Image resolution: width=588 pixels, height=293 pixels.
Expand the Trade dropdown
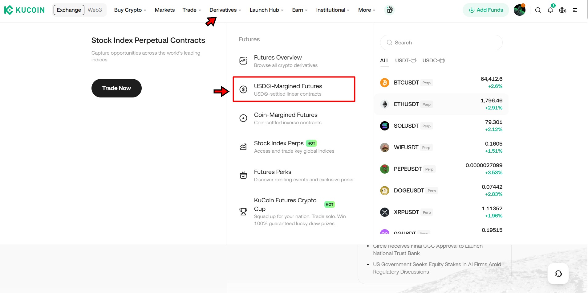(x=192, y=10)
